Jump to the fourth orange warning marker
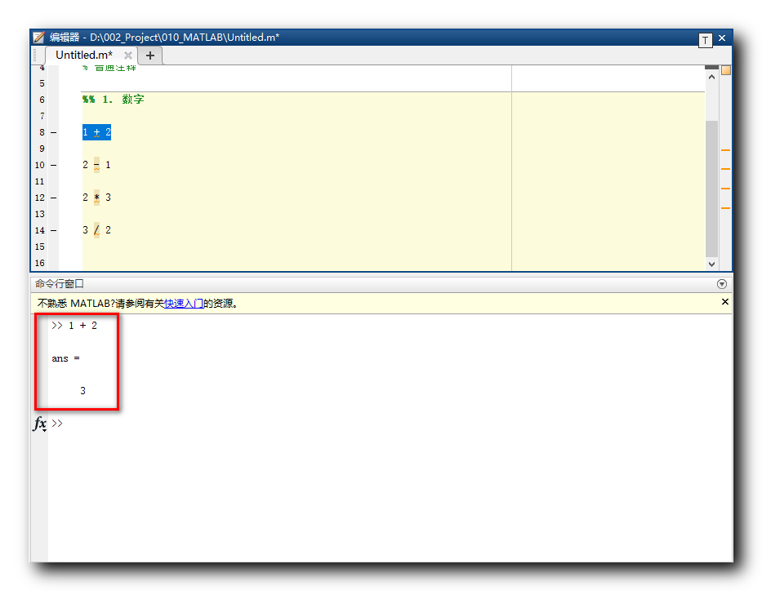 725,208
